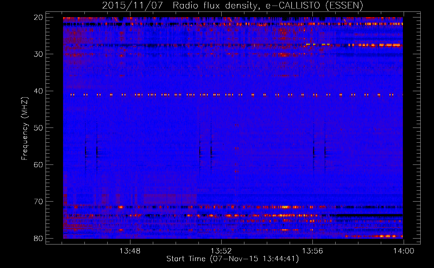Click the plot title "Radio flux density, e-CALLISTO (ESSEN)"
434x268 pixels.
click(268, 6)
